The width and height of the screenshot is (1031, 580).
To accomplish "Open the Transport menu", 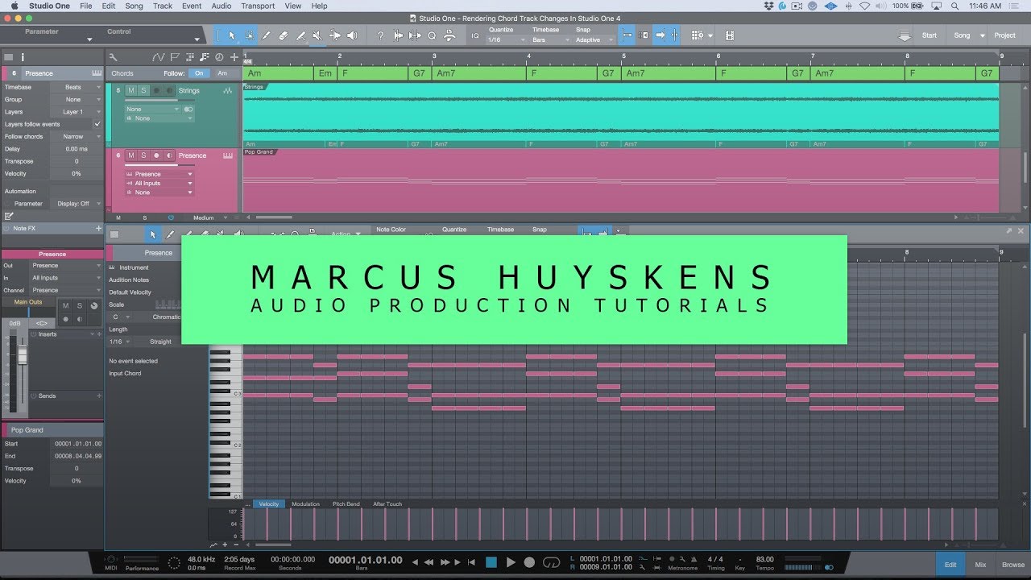I will click(258, 6).
